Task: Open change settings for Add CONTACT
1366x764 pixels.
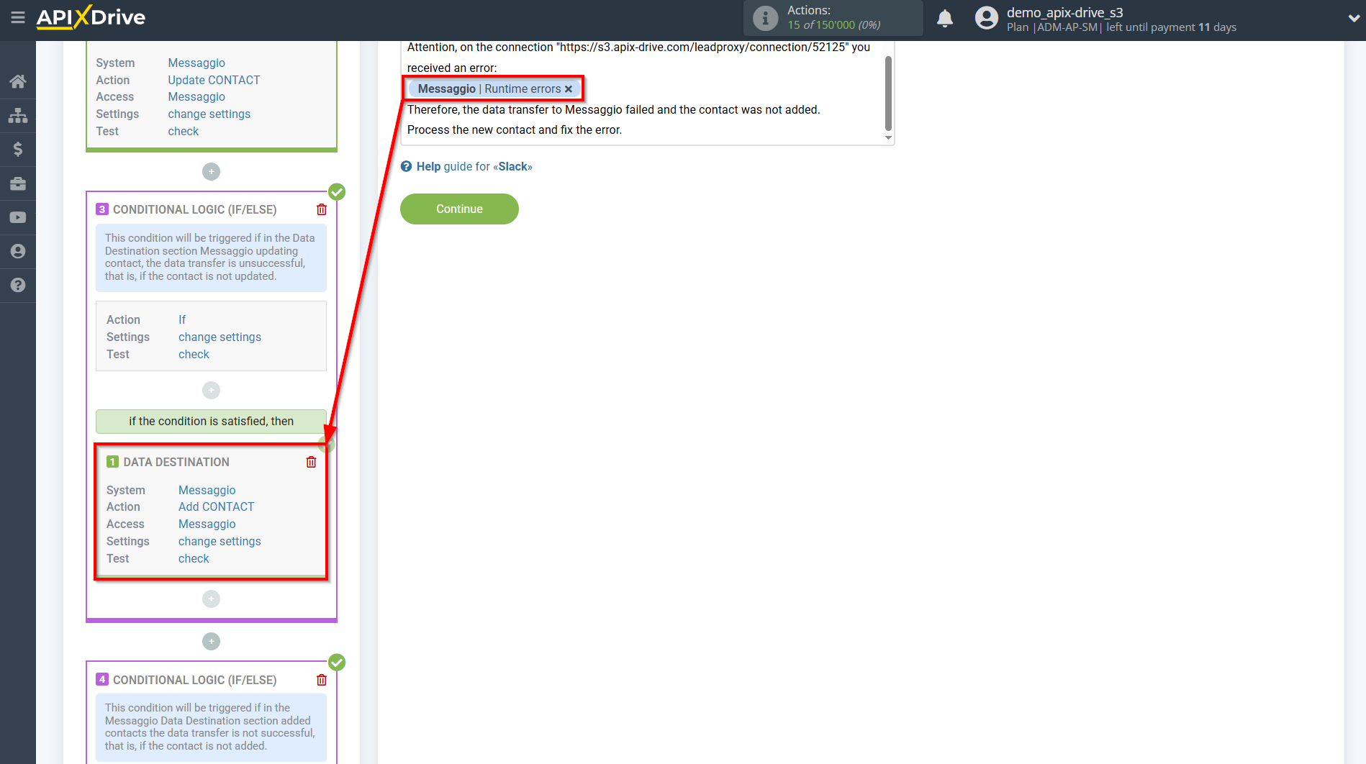Action: [220, 541]
